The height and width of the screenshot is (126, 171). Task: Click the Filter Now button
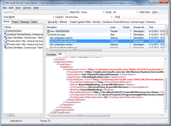pos(145,12)
